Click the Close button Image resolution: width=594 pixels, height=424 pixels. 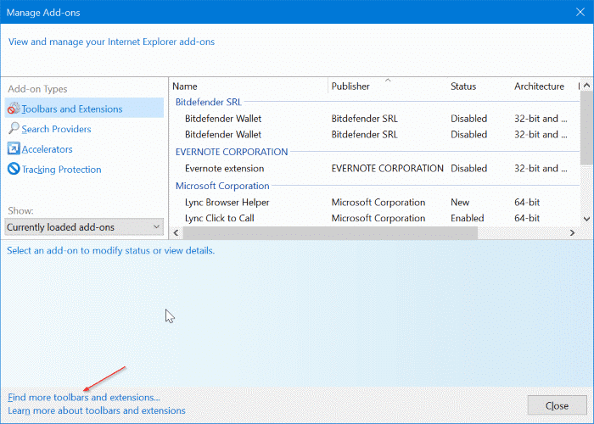coord(557,405)
